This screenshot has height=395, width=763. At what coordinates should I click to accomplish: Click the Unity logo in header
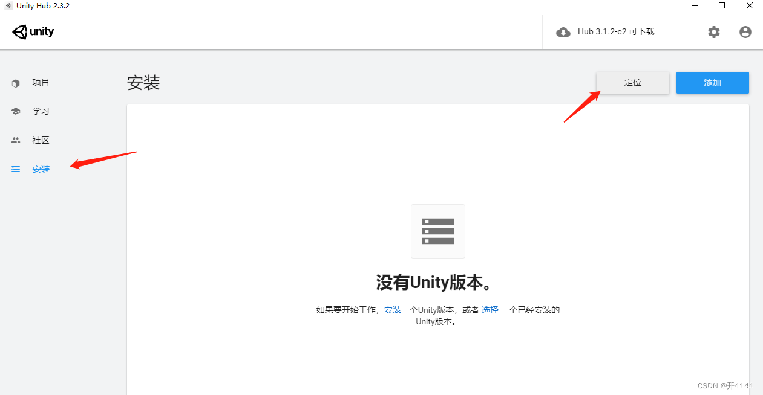pyautogui.click(x=33, y=32)
